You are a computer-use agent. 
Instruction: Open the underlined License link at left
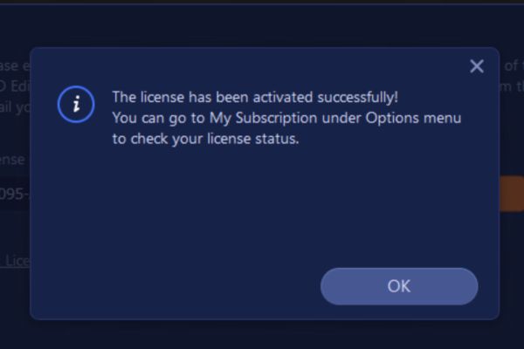[16, 260]
